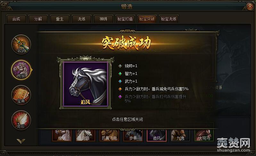Switch to the 神铸 tab
The width and height of the screenshot is (256, 156).
coord(103,19)
